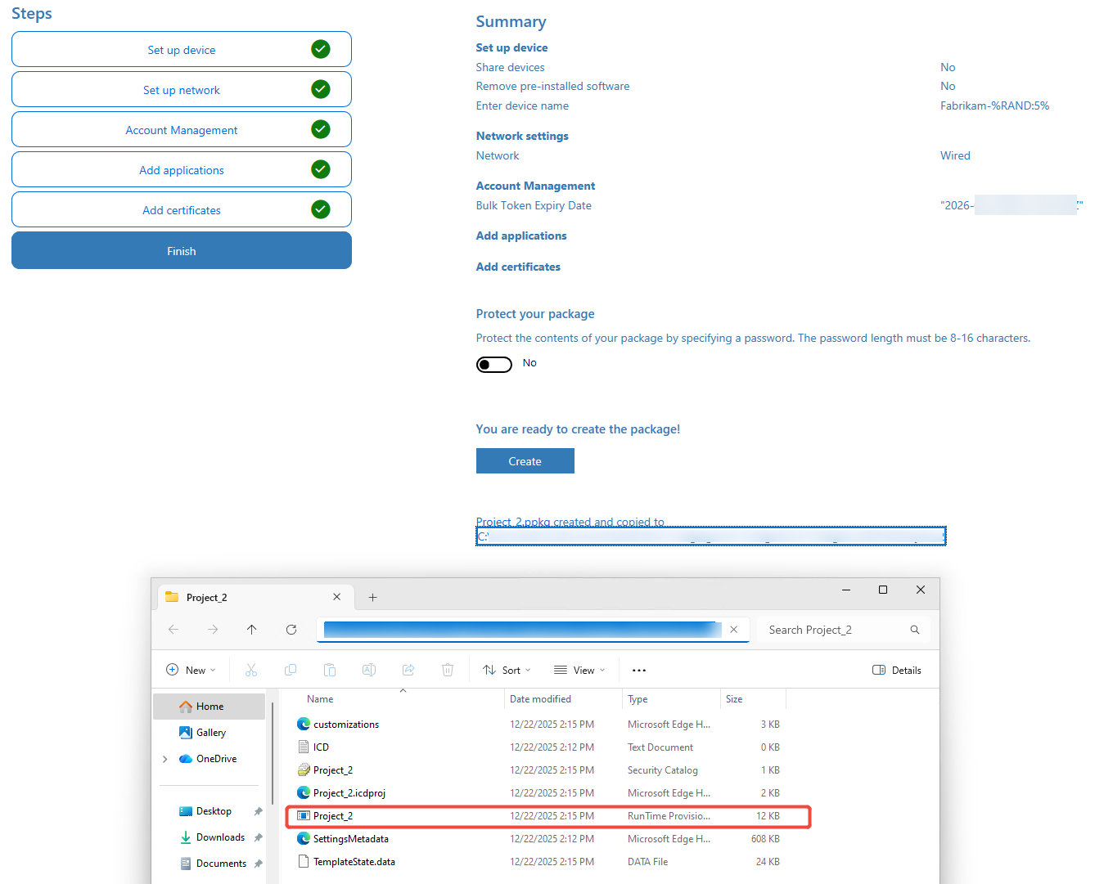Click green checkmark on Account Management
This screenshot has height=884, width=1113.
321,129
